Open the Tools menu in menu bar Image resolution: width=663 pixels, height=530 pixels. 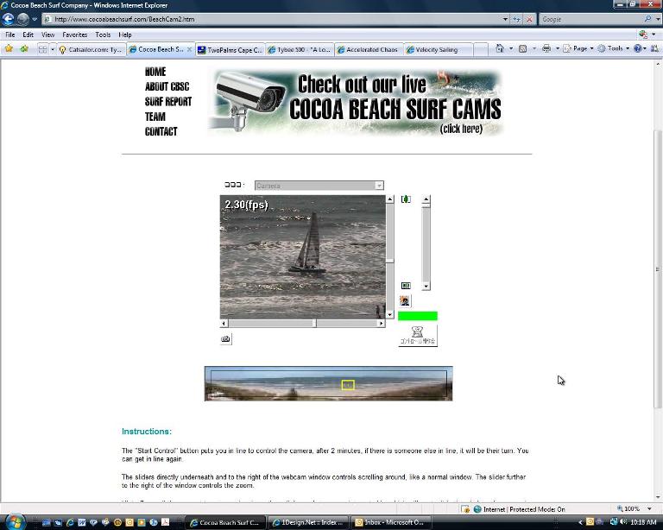(x=103, y=35)
